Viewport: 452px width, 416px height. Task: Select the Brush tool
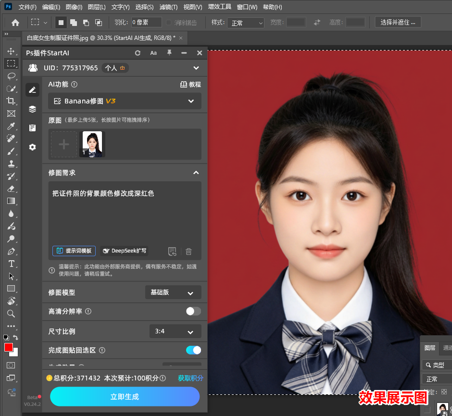point(11,151)
